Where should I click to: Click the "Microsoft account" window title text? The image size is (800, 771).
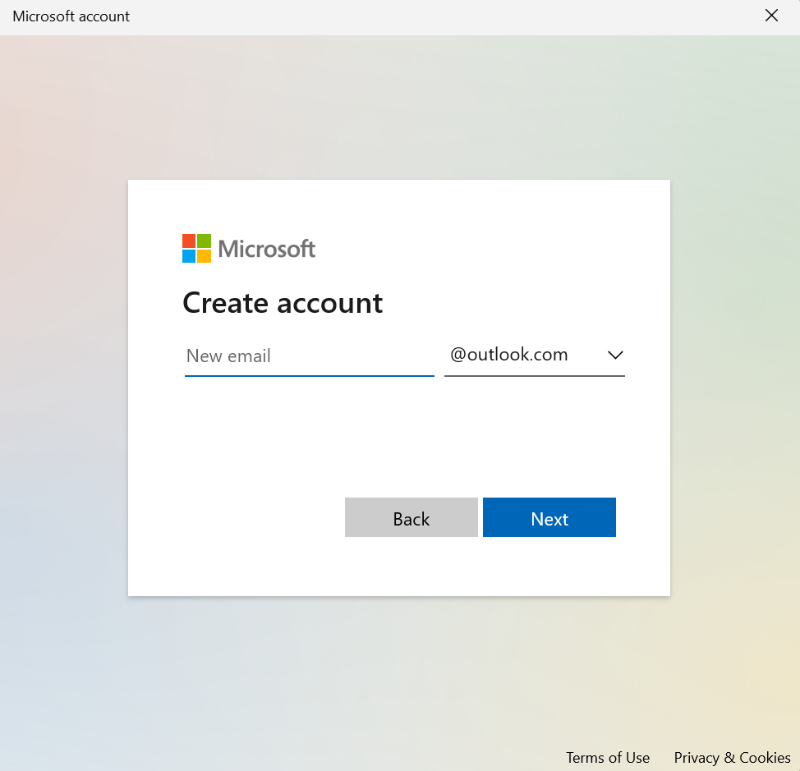click(71, 16)
